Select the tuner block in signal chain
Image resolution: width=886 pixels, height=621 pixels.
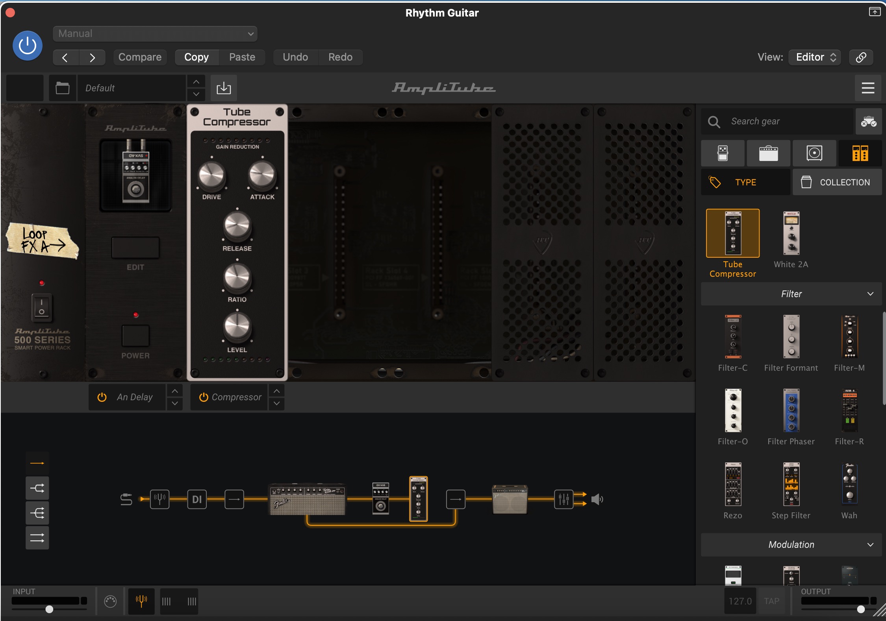tap(159, 499)
